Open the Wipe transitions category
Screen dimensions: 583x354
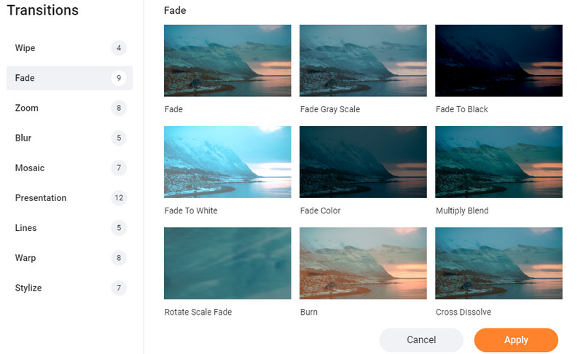pyautogui.click(x=69, y=48)
